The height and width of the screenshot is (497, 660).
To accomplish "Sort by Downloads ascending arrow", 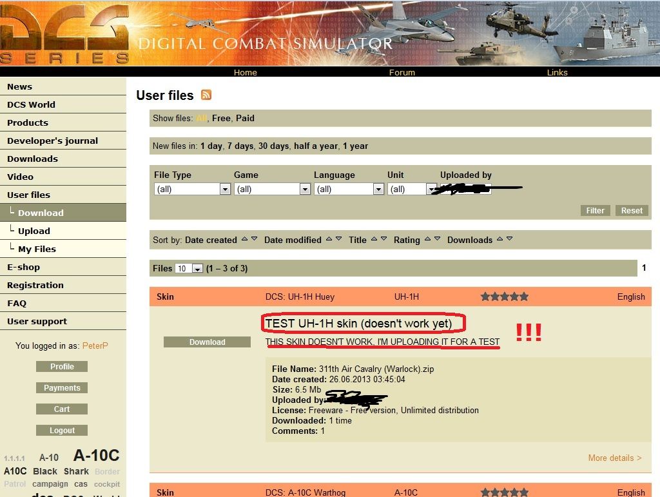I will (x=500, y=239).
